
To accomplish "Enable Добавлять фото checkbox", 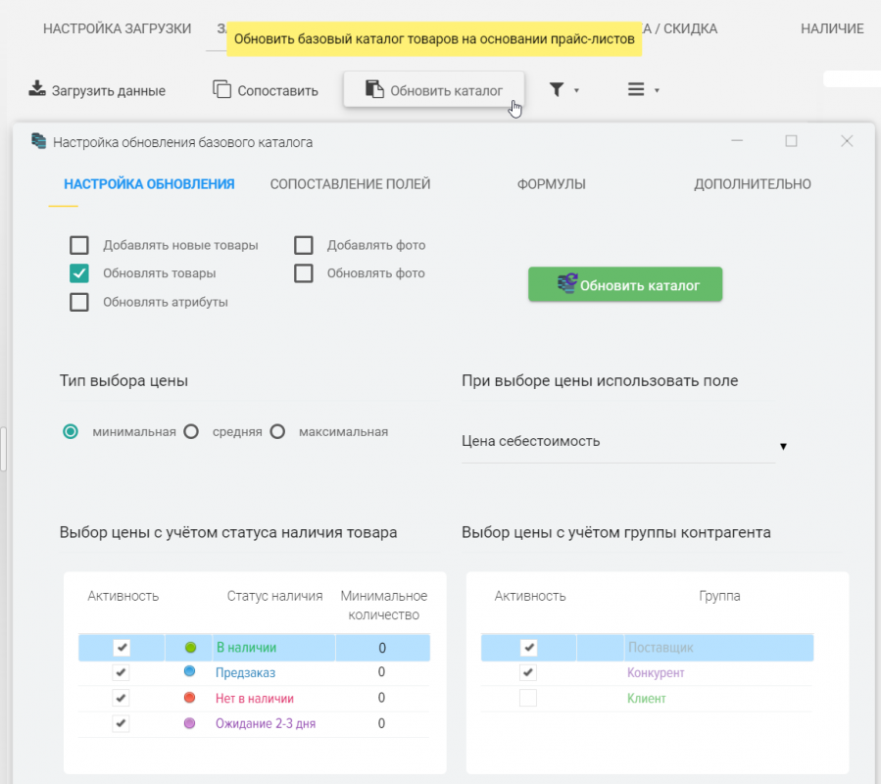I will [304, 245].
